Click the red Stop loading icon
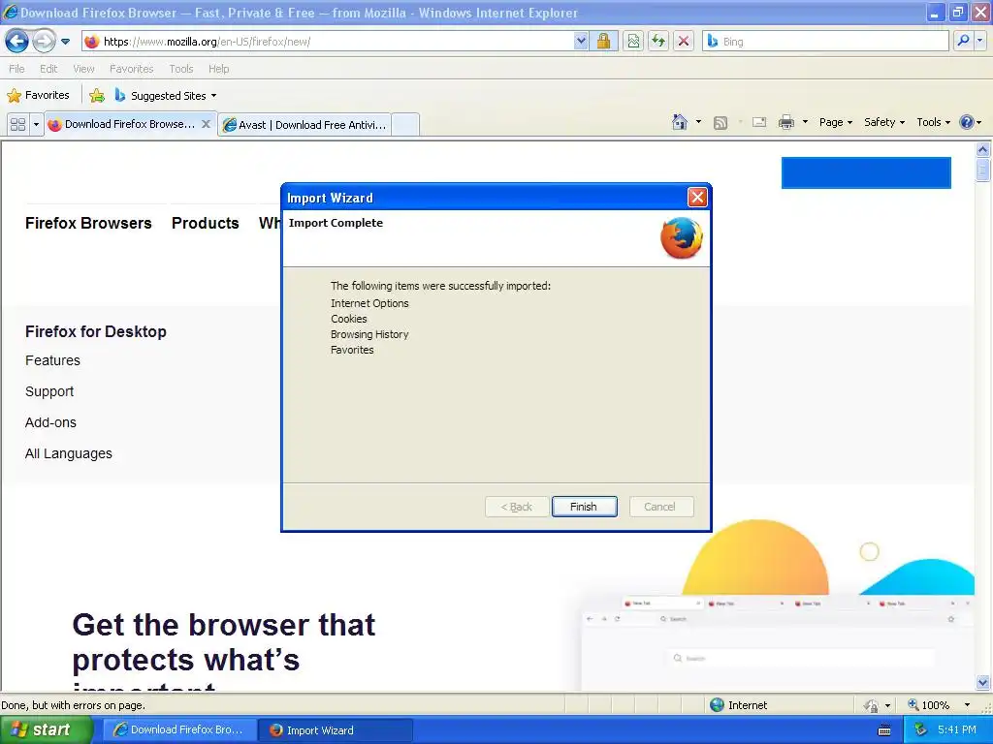Screen dimensions: 993x744 (x=684, y=41)
